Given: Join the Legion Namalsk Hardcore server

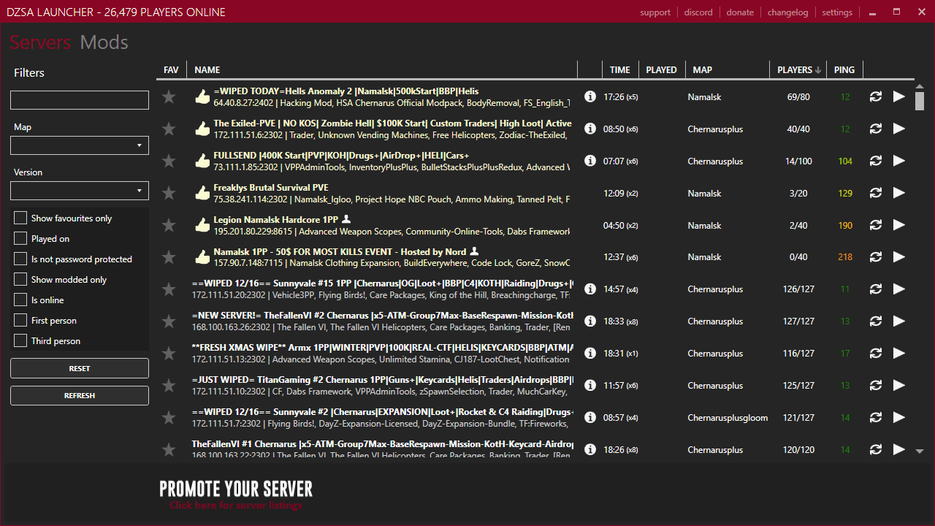Looking at the screenshot, I should point(899,225).
